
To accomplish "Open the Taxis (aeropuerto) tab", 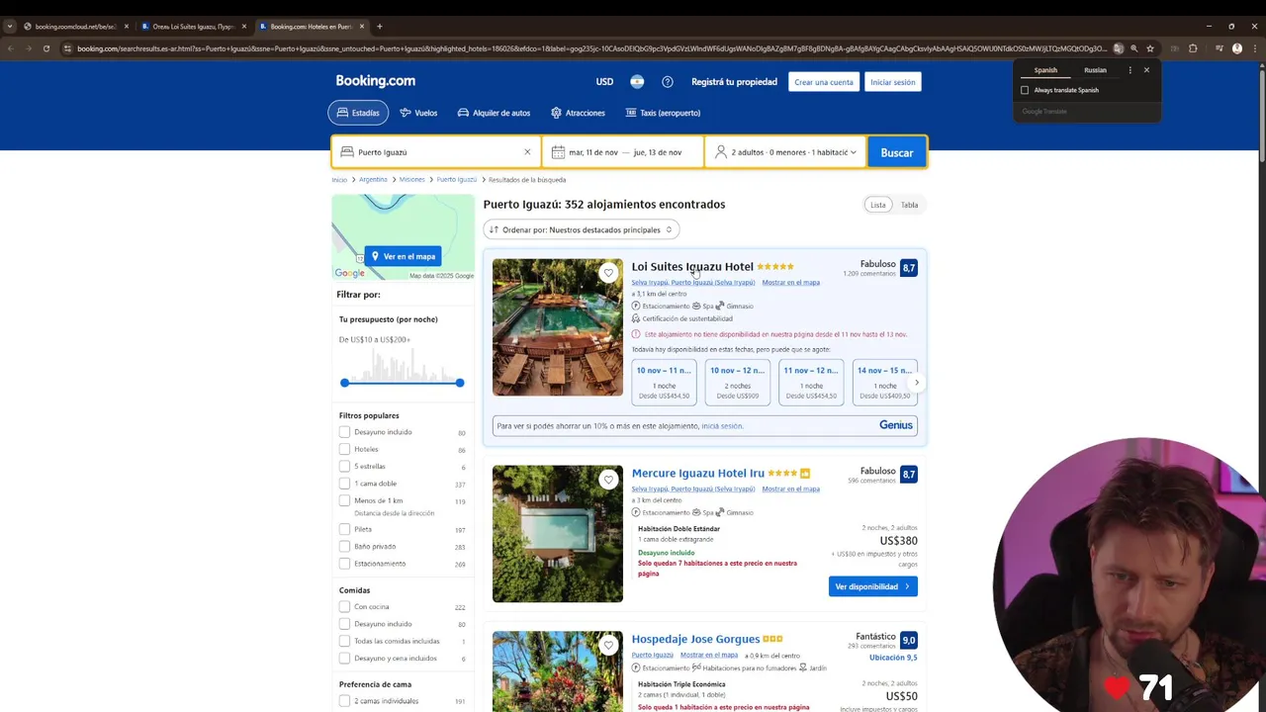I will (663, 113).
